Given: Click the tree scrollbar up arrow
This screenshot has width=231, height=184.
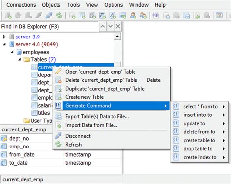Looking at the screenshot, I should click(x=117, y=36).
